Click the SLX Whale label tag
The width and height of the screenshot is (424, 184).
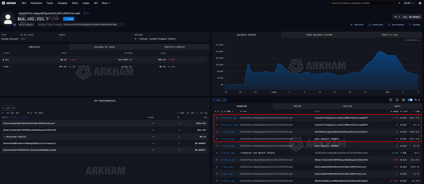(x=26, y=25)
